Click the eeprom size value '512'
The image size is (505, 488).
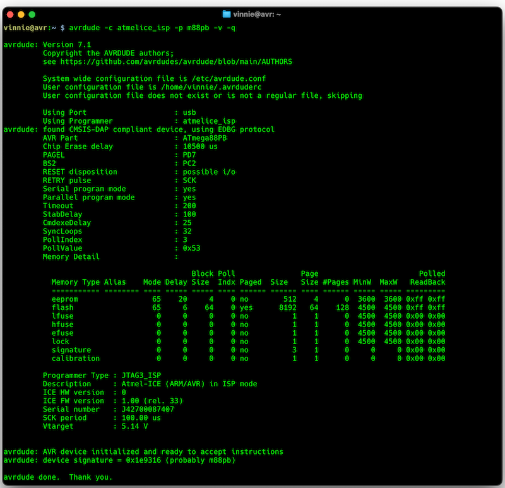coord(290,299)
